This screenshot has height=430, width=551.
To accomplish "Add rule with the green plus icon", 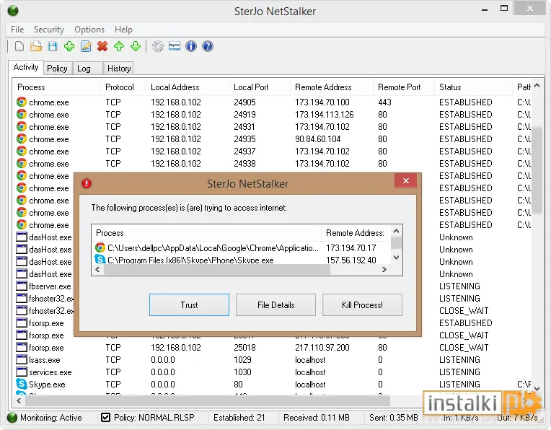I will click(69, 46).
